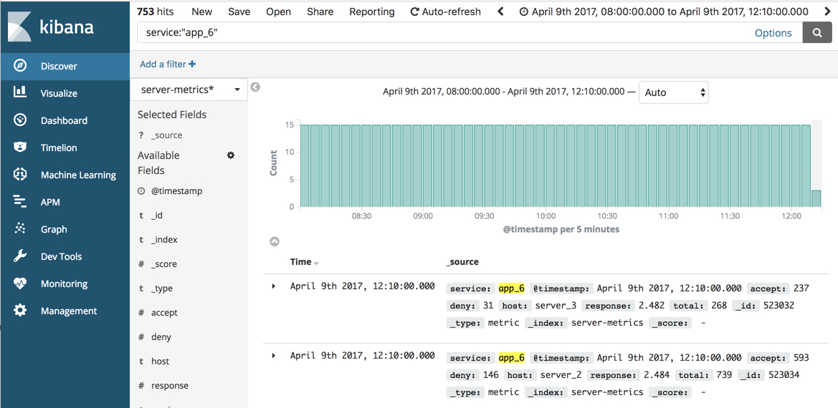The width and height of the screenshot is (838, 408).
Task: Open the Dashboard icon in sidebar
Action: pyautogui.click(x=20, y=120)
